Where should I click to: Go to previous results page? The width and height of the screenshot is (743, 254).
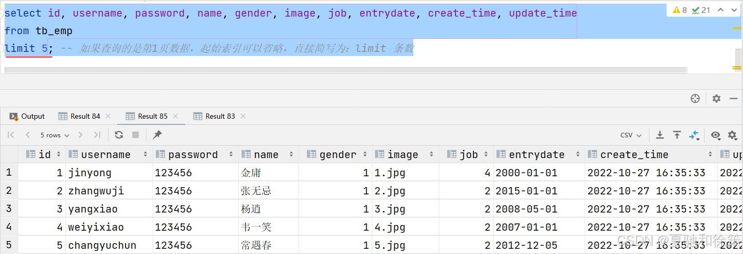coord(28,135)
